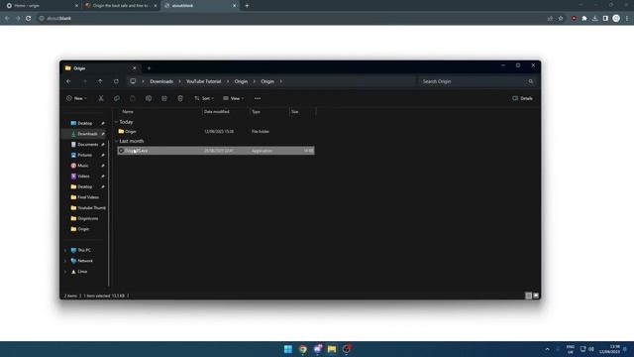Switch to the second Origin Chrome tab
The image size is (634, 357).
pos(121,6)
